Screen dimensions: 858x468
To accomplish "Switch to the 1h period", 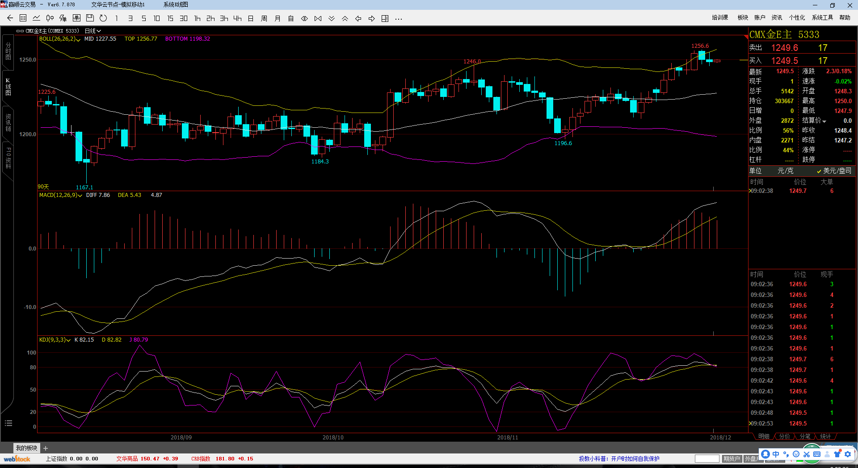I will pos(197,18).
